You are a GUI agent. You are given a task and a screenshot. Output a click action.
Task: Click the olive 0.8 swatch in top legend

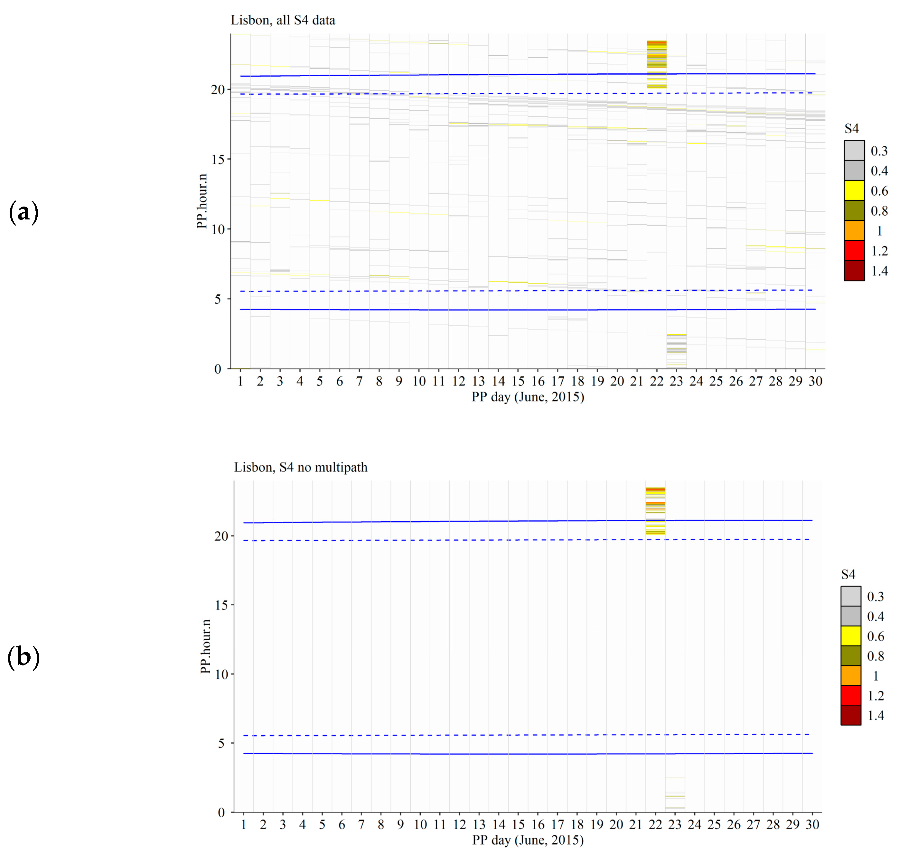point(854,210)
